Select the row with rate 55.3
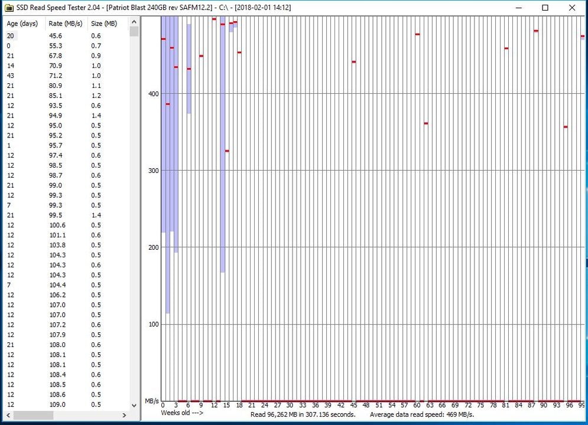Screen dimensions: 588x425 point(66,45)
